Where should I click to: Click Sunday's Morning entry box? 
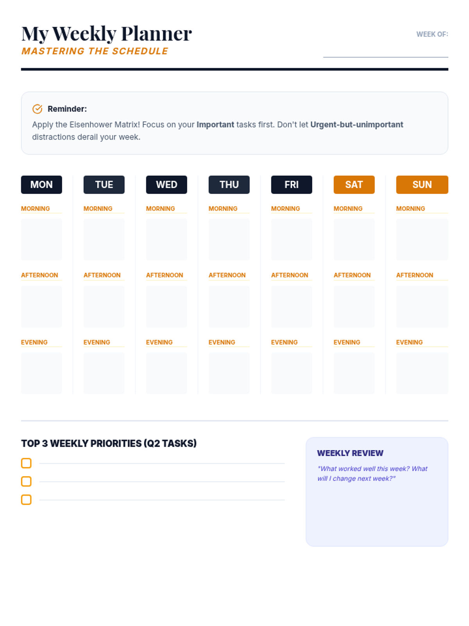422,239
